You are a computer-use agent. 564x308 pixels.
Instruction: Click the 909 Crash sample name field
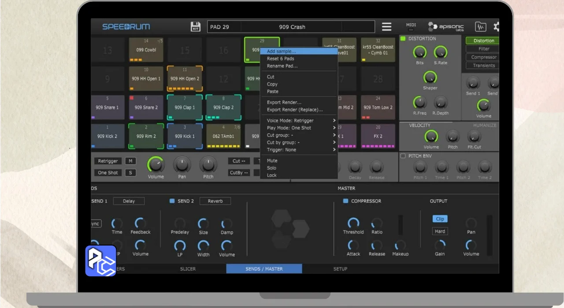coord(292,27)
